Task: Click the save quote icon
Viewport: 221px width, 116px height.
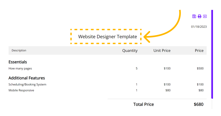Action: [194, 16]
